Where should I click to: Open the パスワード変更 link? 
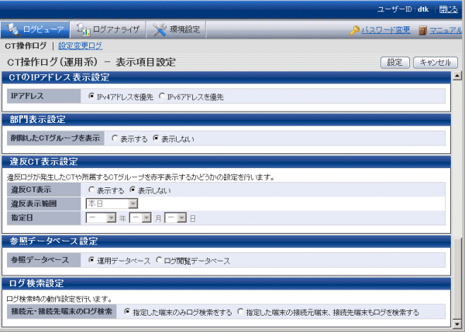386,30
